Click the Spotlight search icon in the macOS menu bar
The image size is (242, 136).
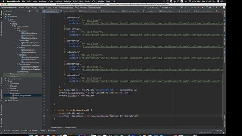pyautogui.click(x=214, y=2)
